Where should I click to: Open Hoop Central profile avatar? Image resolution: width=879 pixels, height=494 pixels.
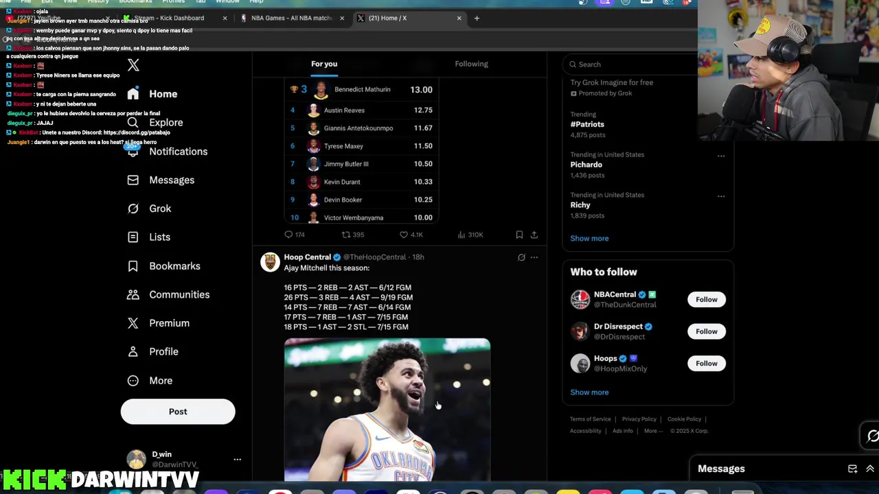[x=270, y=262]
